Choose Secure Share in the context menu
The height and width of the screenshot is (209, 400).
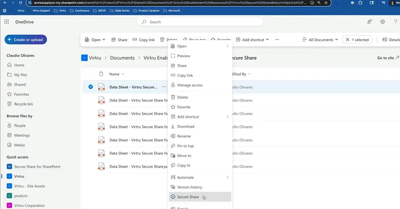pos(188,197)
